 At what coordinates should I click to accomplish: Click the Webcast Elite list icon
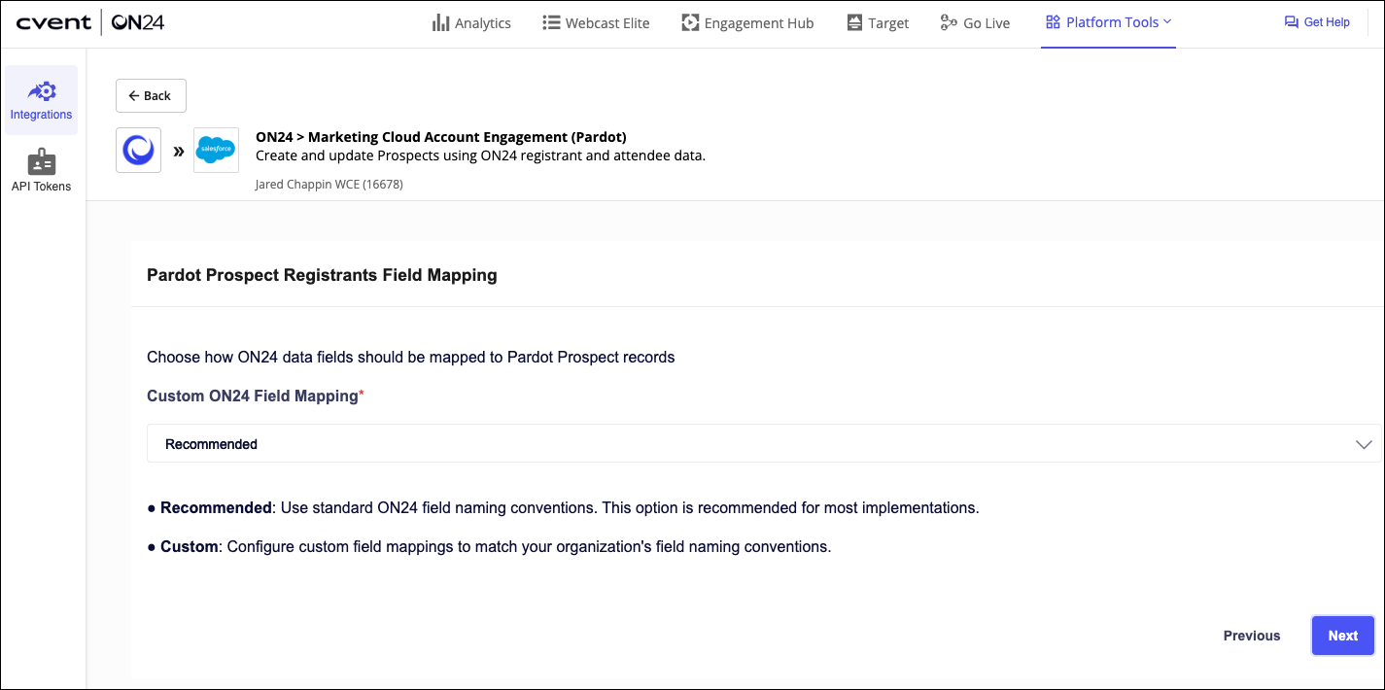pyautogui.click(x=551, y=22)
